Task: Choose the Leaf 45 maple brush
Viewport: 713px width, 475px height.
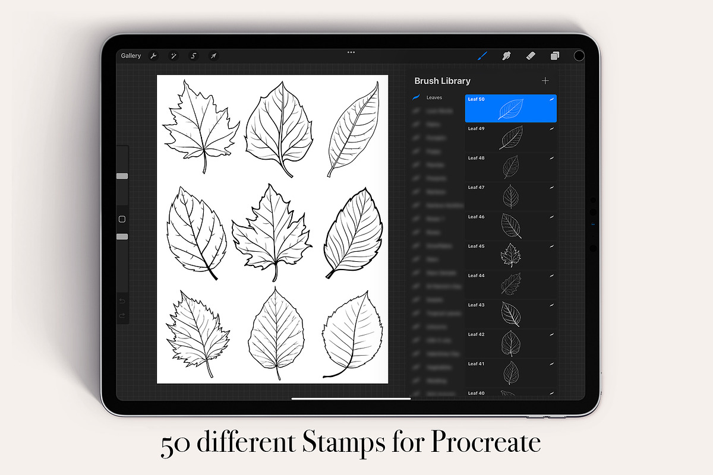Action: [510, 255]
